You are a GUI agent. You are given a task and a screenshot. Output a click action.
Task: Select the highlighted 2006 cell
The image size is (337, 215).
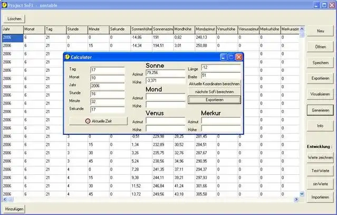[13, 38]
